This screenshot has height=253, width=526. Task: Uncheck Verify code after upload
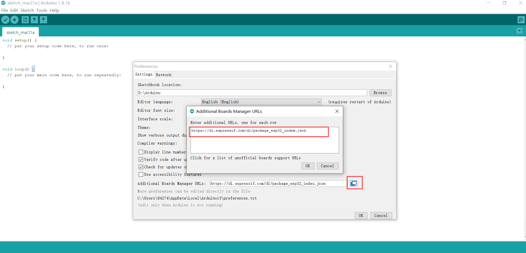141,159
